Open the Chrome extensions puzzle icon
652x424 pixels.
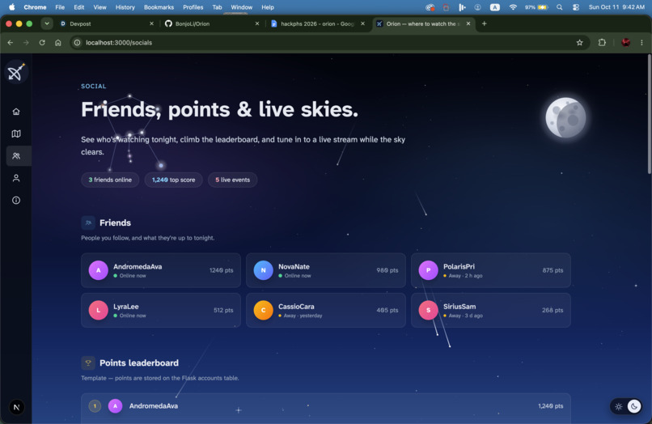(x=602, y=42)
